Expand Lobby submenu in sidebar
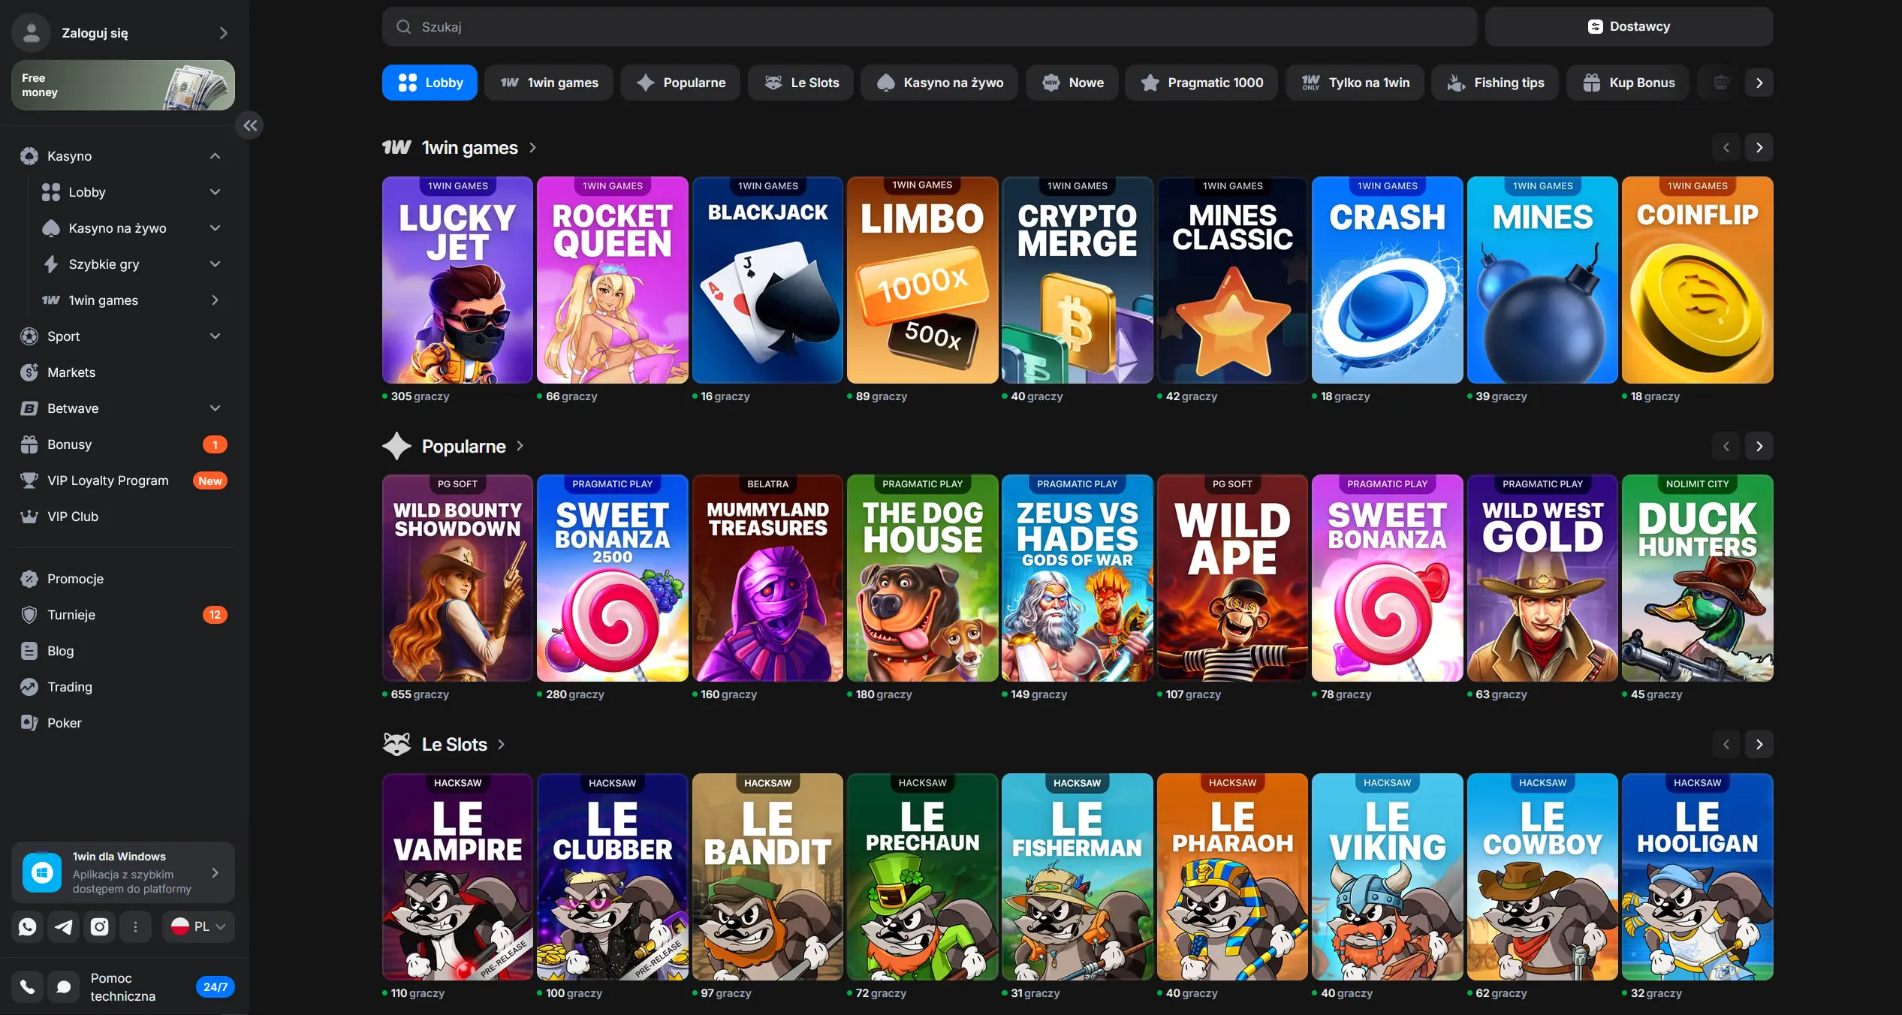 click(x=215, y=192)
